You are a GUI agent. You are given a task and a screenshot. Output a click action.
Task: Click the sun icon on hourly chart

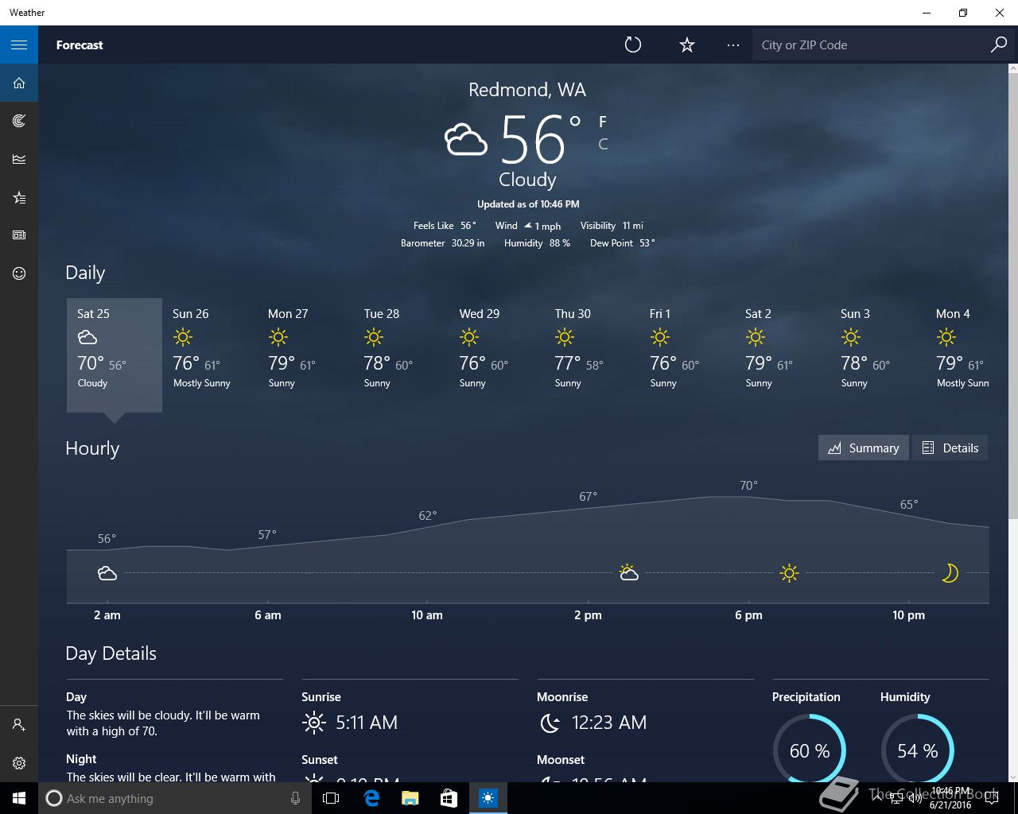tap(789, 573)
